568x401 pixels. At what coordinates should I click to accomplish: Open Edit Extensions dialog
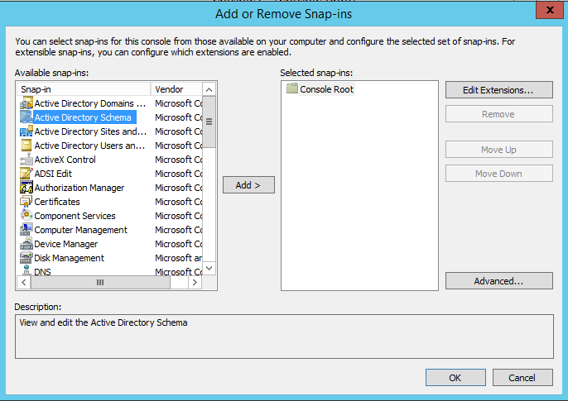pyautogui.click(x=498, y=89)
